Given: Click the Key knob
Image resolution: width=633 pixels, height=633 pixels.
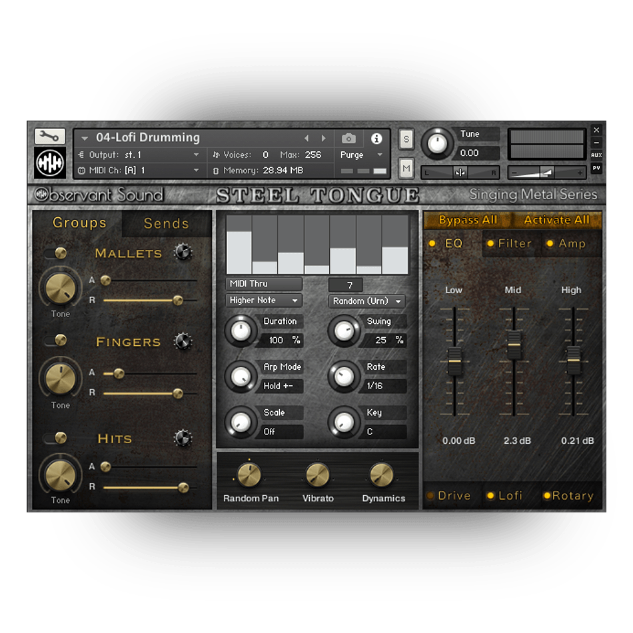Looking at the screenshot, I should [x=344, y=422].
